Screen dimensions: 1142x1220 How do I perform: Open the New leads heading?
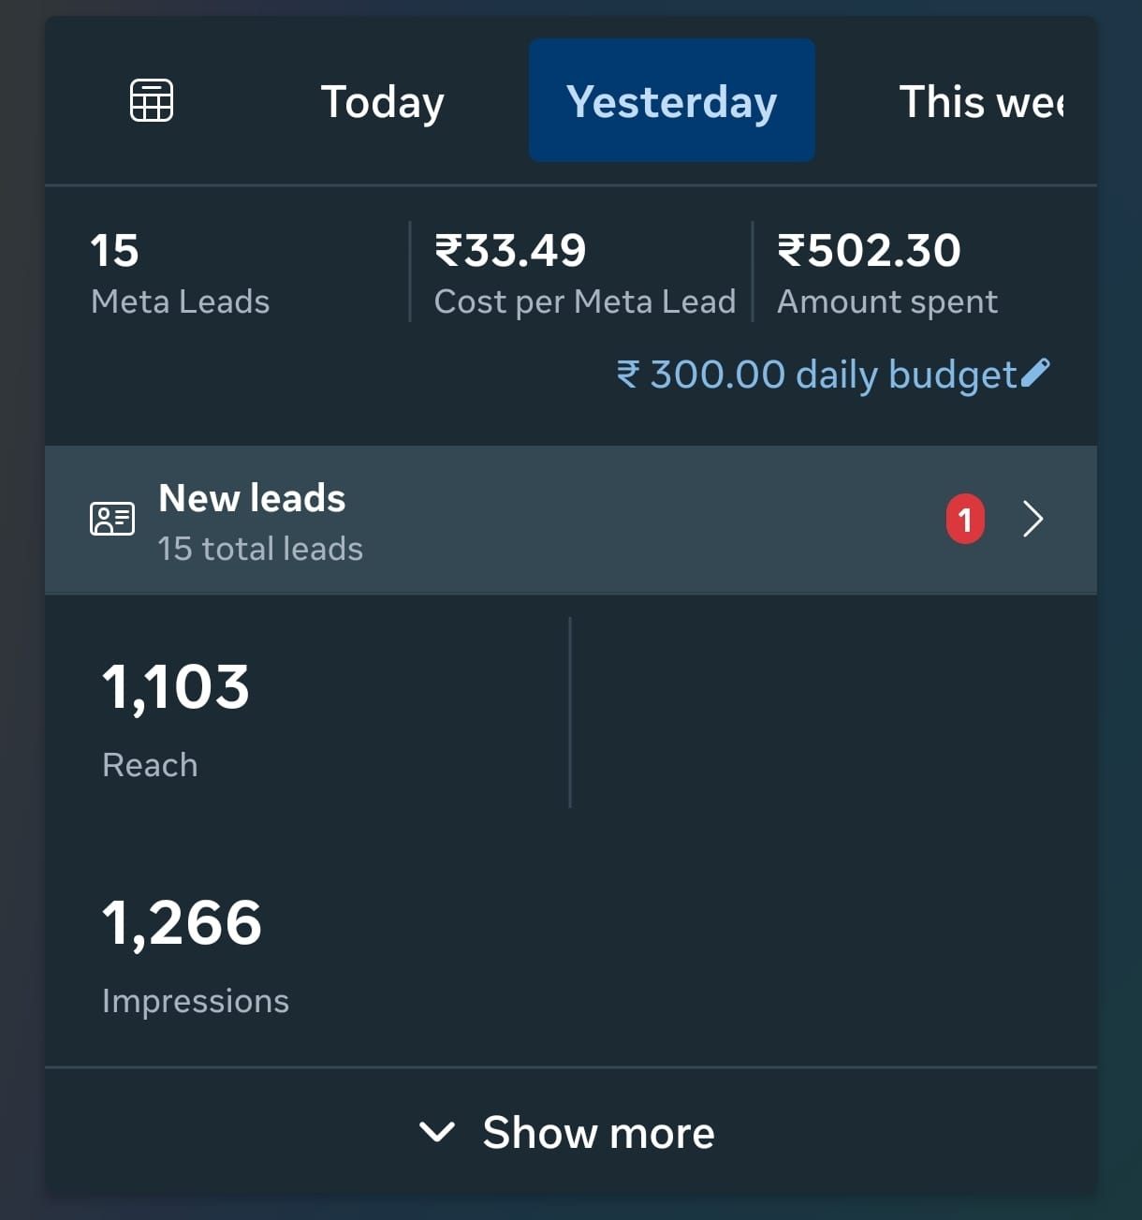point(253,498)
